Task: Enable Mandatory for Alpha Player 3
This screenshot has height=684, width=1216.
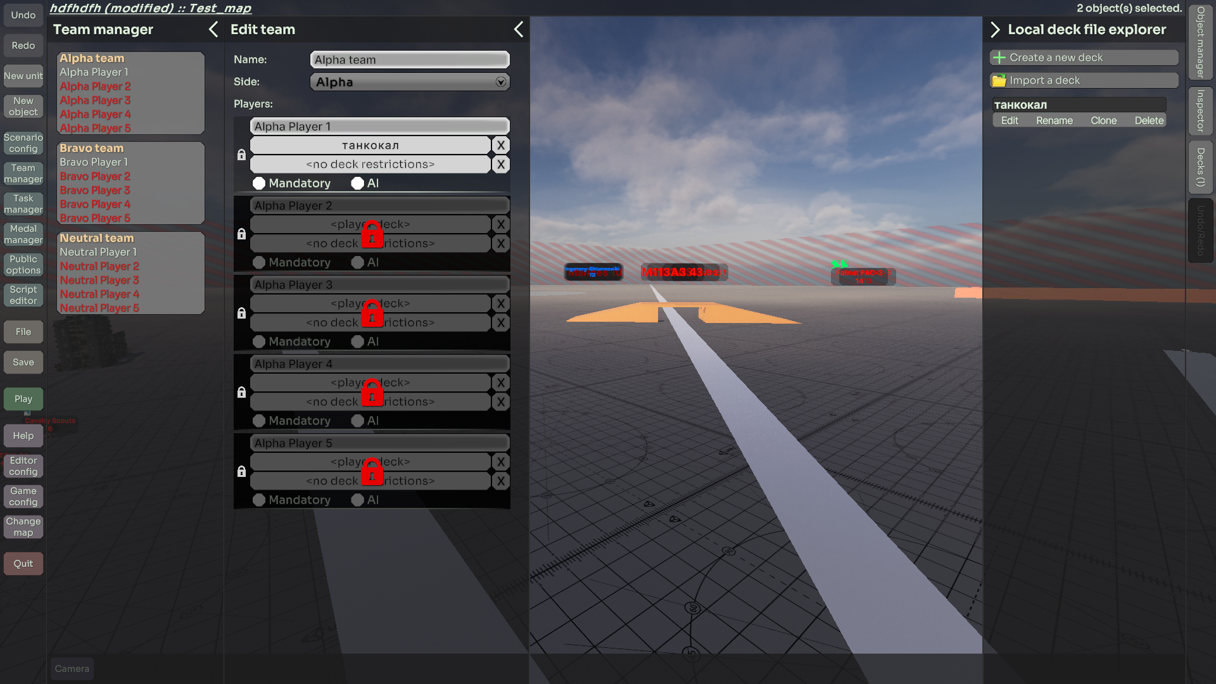Action: point(259,341)
